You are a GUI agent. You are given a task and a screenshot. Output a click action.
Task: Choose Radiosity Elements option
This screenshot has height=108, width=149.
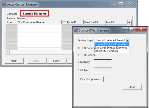(112, 51)
